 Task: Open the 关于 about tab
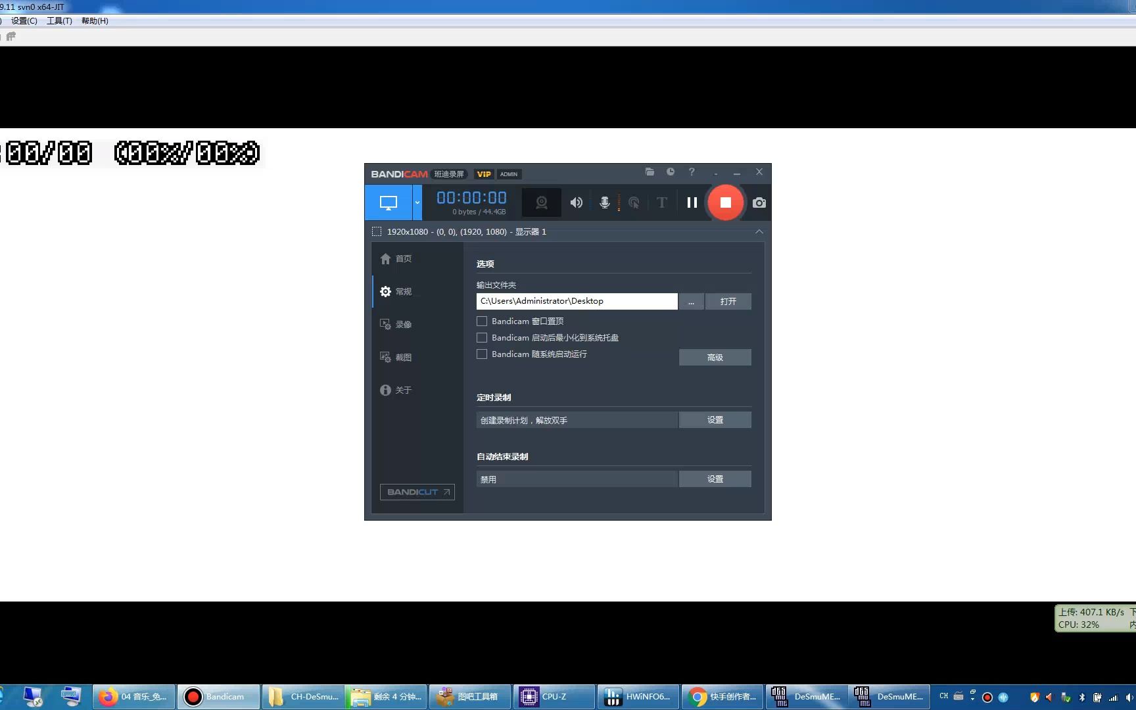(396, 390)
